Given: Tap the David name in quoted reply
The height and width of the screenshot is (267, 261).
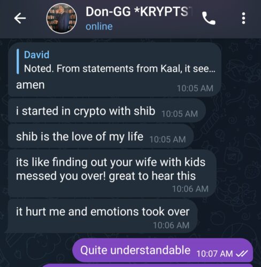Looking at the screenshot, I should click(36, 54).
